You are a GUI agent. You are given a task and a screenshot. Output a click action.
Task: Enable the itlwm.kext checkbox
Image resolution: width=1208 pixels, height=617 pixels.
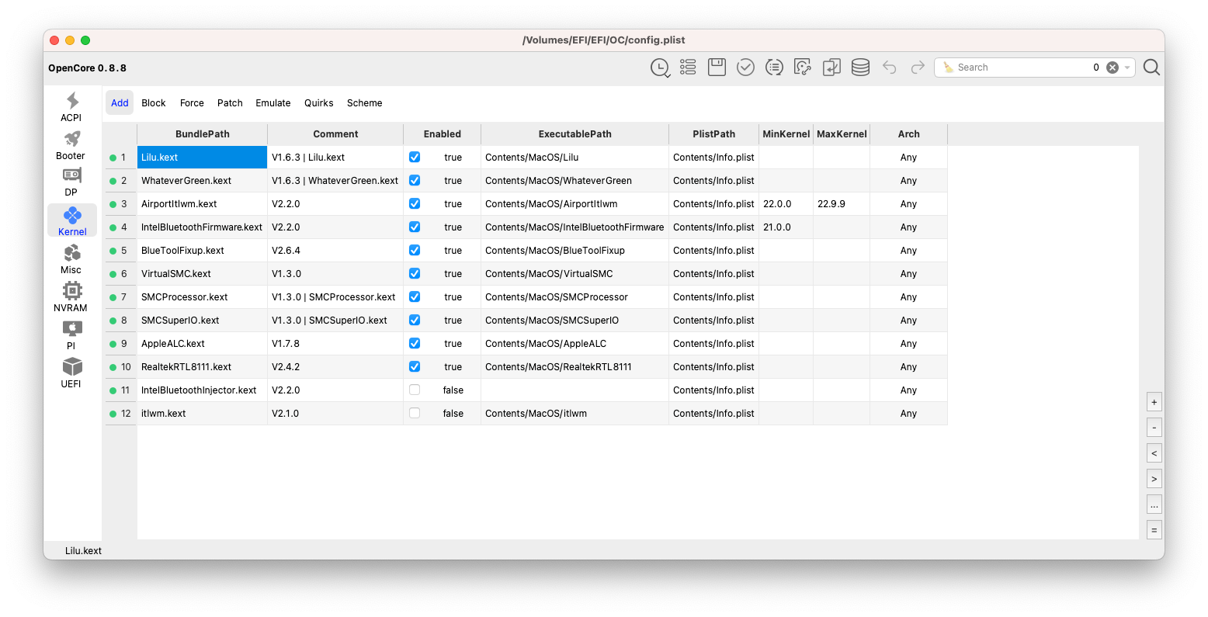415,413
